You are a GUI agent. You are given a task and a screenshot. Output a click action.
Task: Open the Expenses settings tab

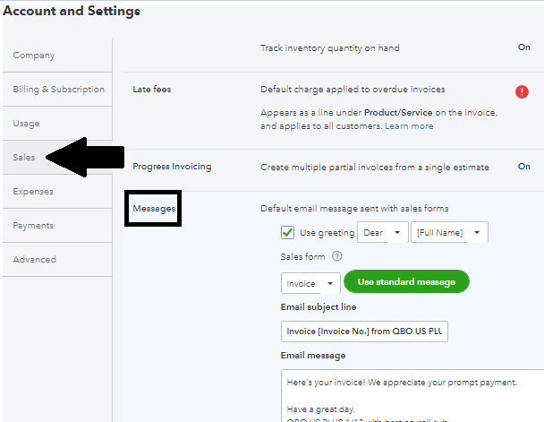33,192
